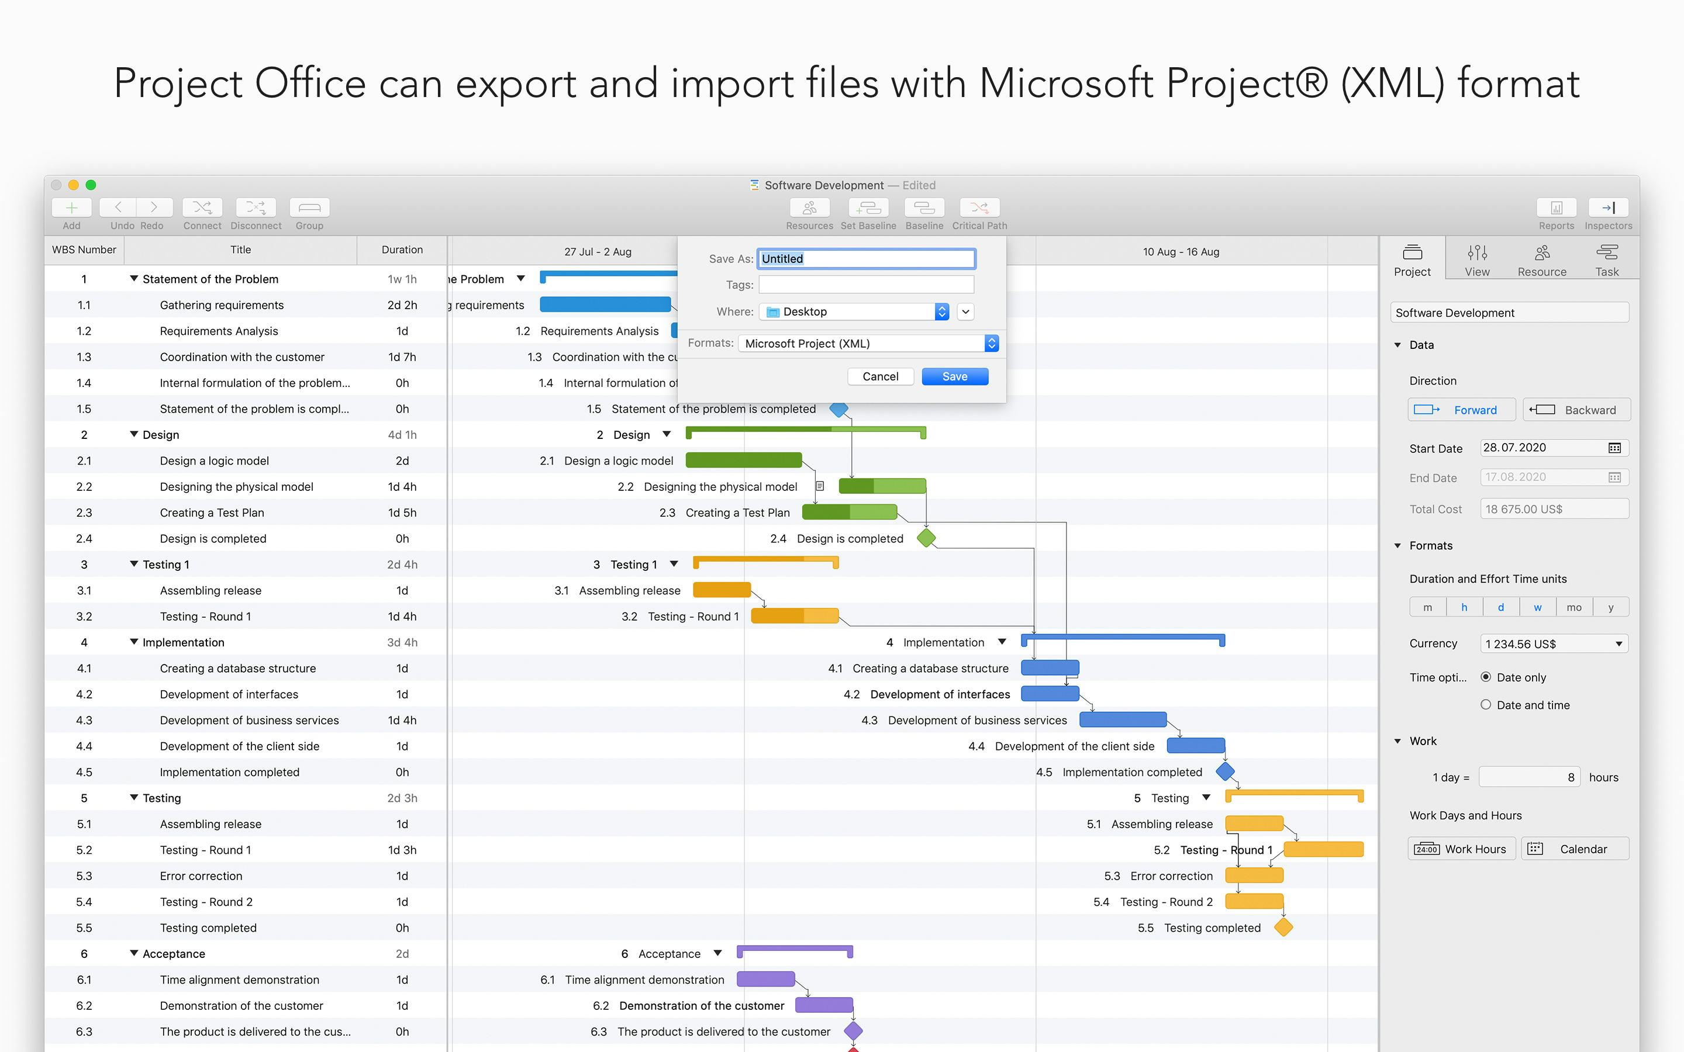This screenshot has height=1052, width=1684.
Task: Open the Currency format dropdown
Action: click(x=1553, y=644)
